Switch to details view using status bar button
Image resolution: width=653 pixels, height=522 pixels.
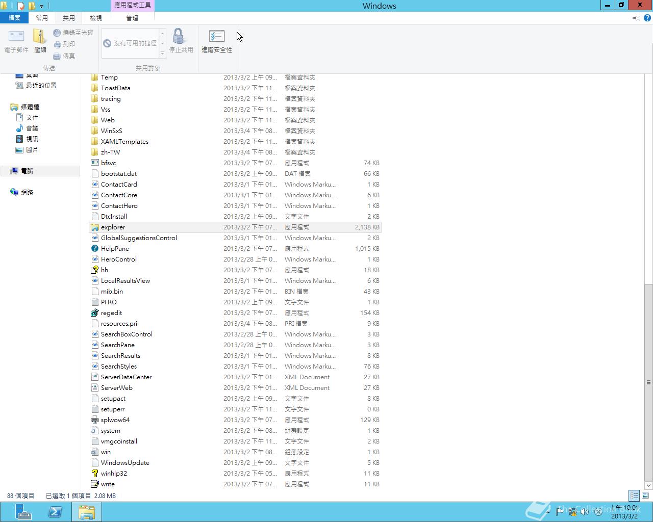click(x=634, y=495)
